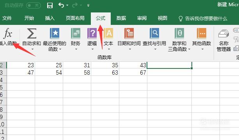Select cell containing 25
Viewport: 239px width, 140px height.
coord(49,65)
